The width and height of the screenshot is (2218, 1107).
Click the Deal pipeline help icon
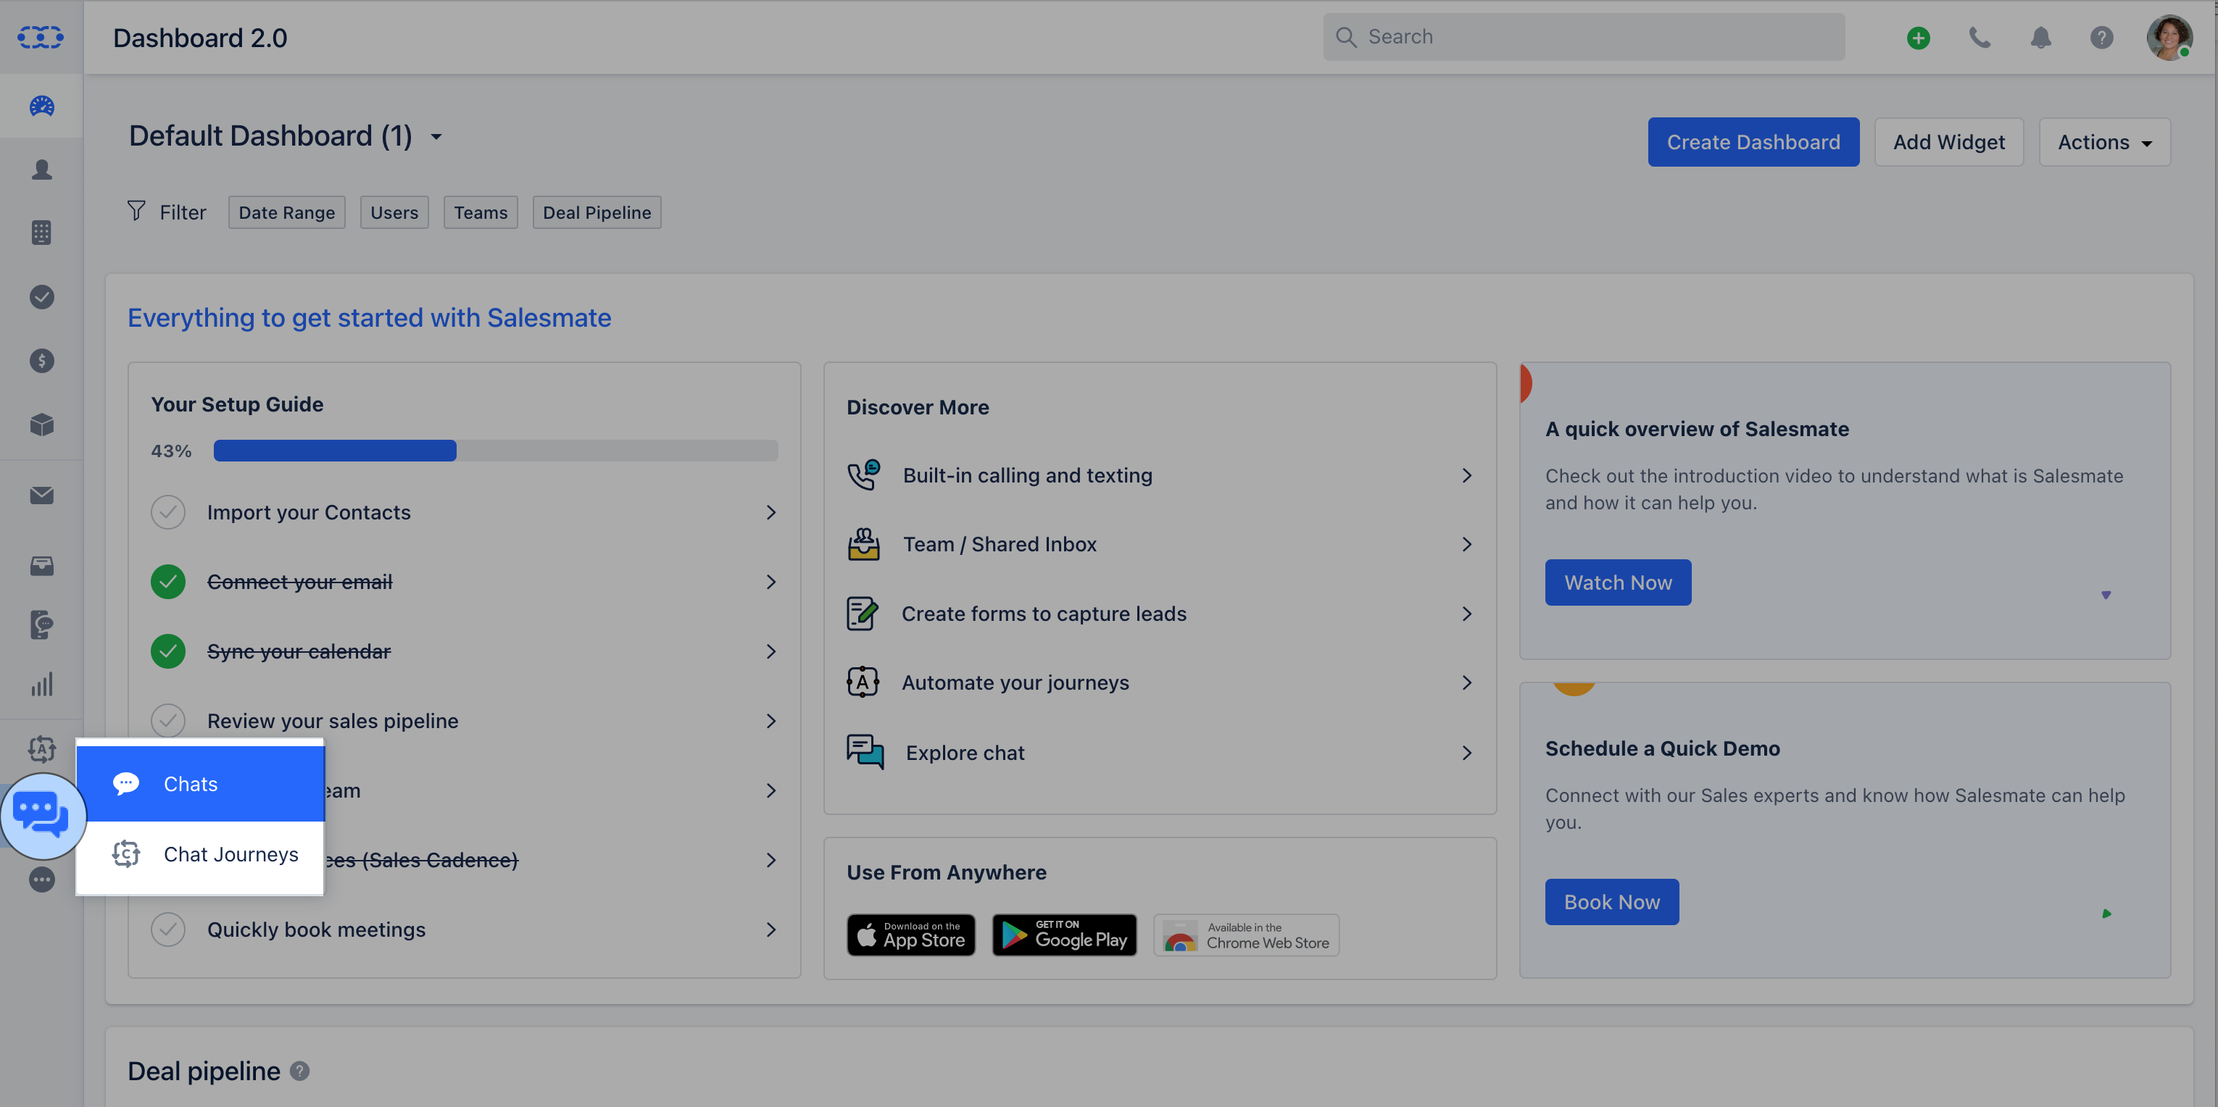click(x=299, y=1071)
